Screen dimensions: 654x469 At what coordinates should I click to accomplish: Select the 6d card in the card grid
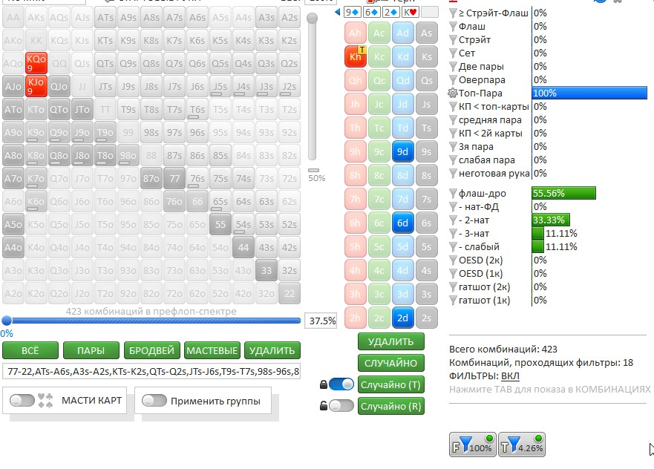(402, 223)
